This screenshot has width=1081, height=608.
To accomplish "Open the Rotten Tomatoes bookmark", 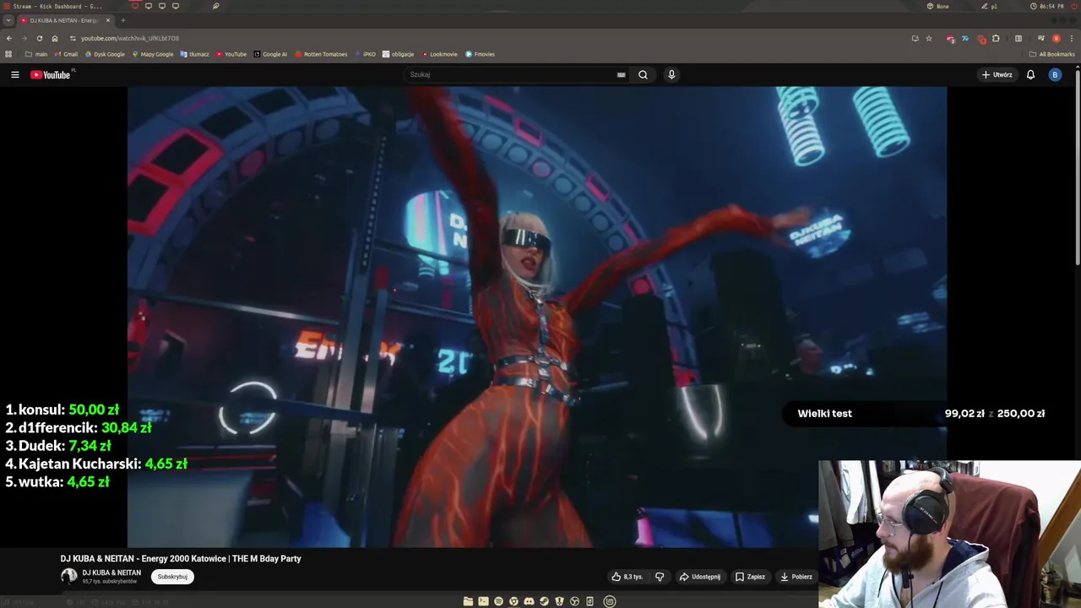I will point(321,54).
